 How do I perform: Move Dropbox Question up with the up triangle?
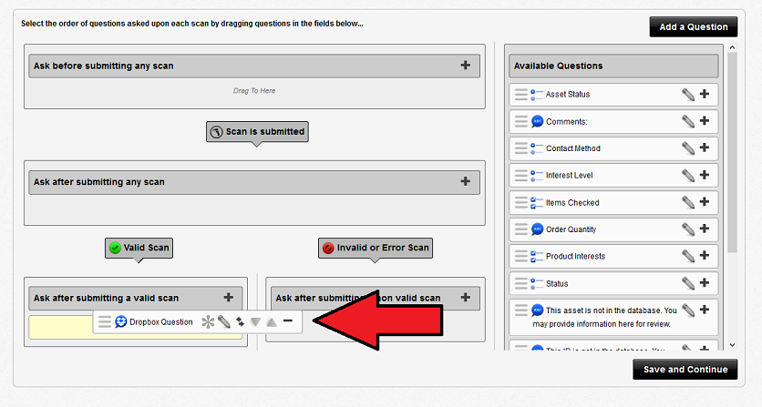272,321
